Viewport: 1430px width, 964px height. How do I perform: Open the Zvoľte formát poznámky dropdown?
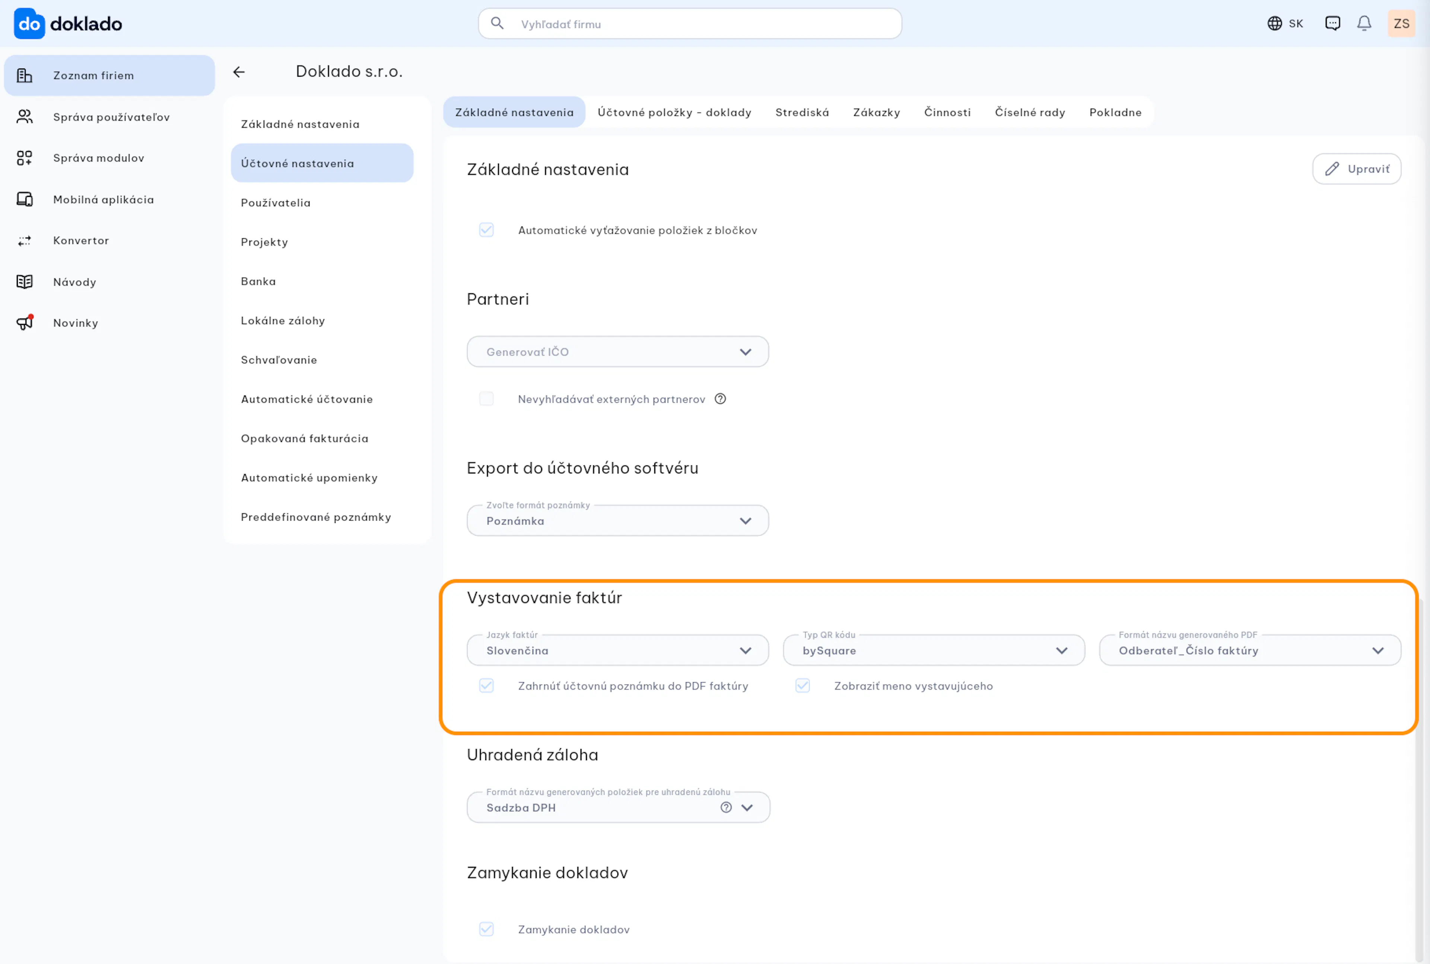[617, 521]
